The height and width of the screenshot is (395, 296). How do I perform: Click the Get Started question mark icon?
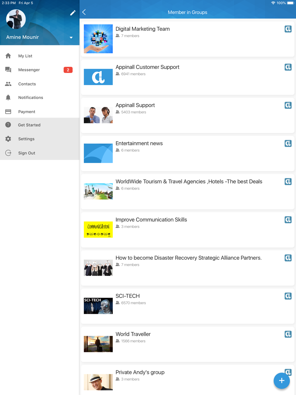8,125
